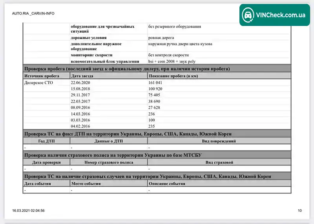The height and width of the screenshot is (224, 314).
Task: Select the 'дорожные условия' label
Action: pos(89,38)
